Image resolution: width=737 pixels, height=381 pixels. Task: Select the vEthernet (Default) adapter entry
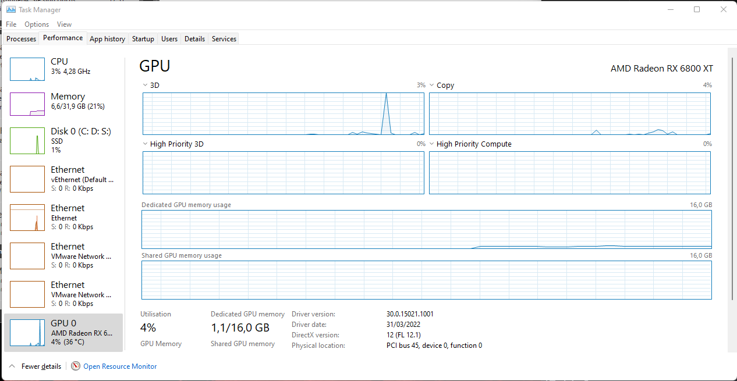[63, 179]
